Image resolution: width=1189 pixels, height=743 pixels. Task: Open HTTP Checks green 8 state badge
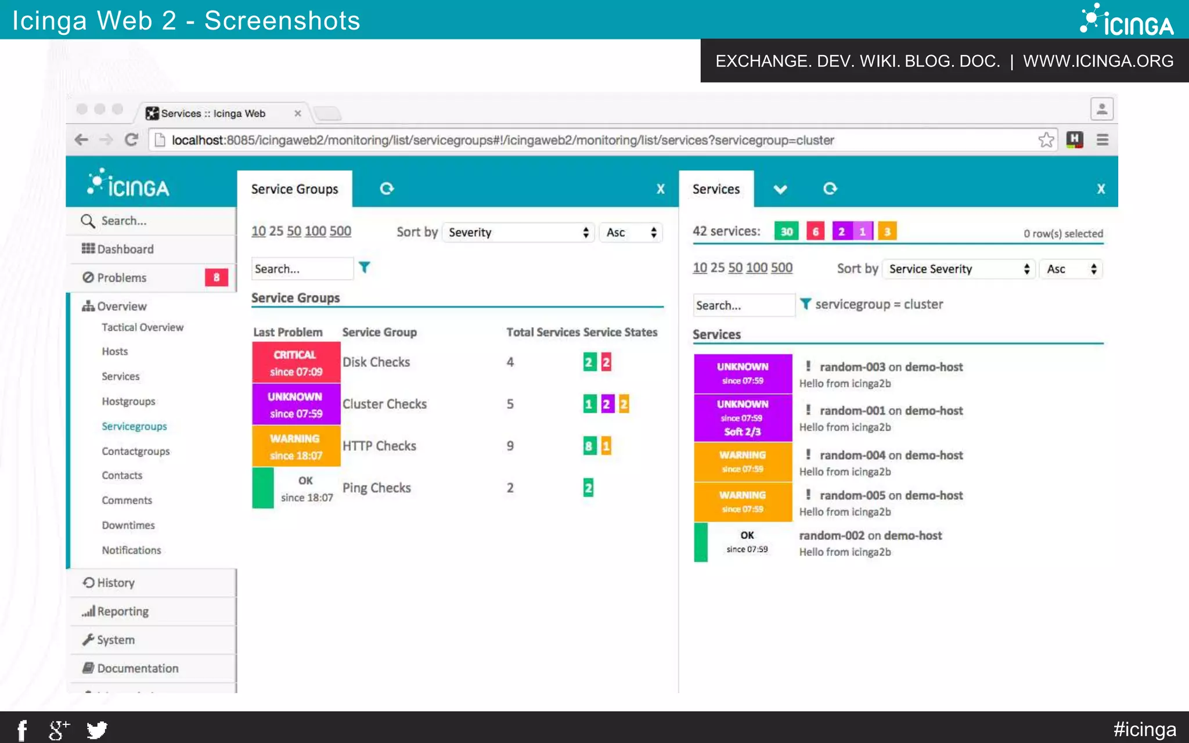(589, 446)
